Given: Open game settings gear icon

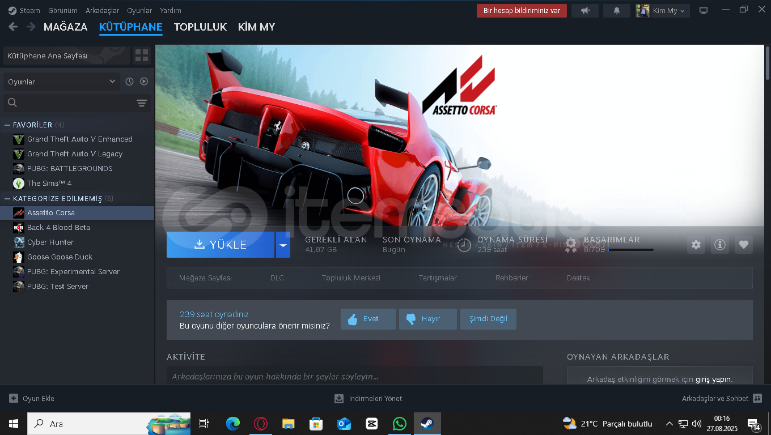Looking at the screenshot, I should pos(696,245).
